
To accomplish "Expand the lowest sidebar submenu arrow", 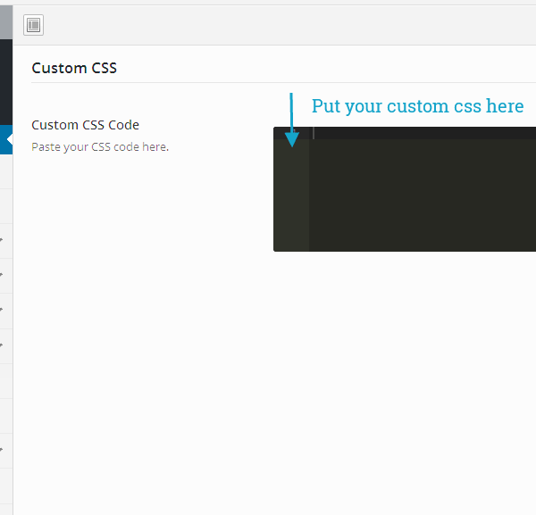I will tap(2, 450).
